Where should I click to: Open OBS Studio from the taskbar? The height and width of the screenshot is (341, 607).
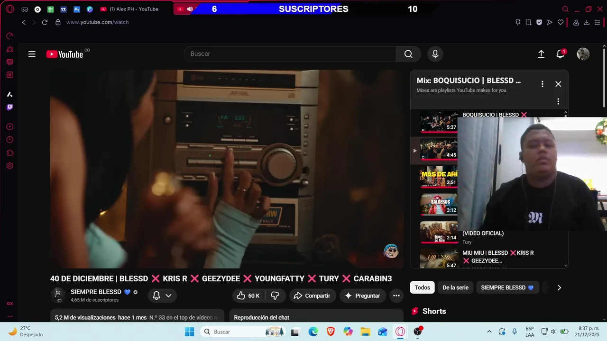pos(417,332)
